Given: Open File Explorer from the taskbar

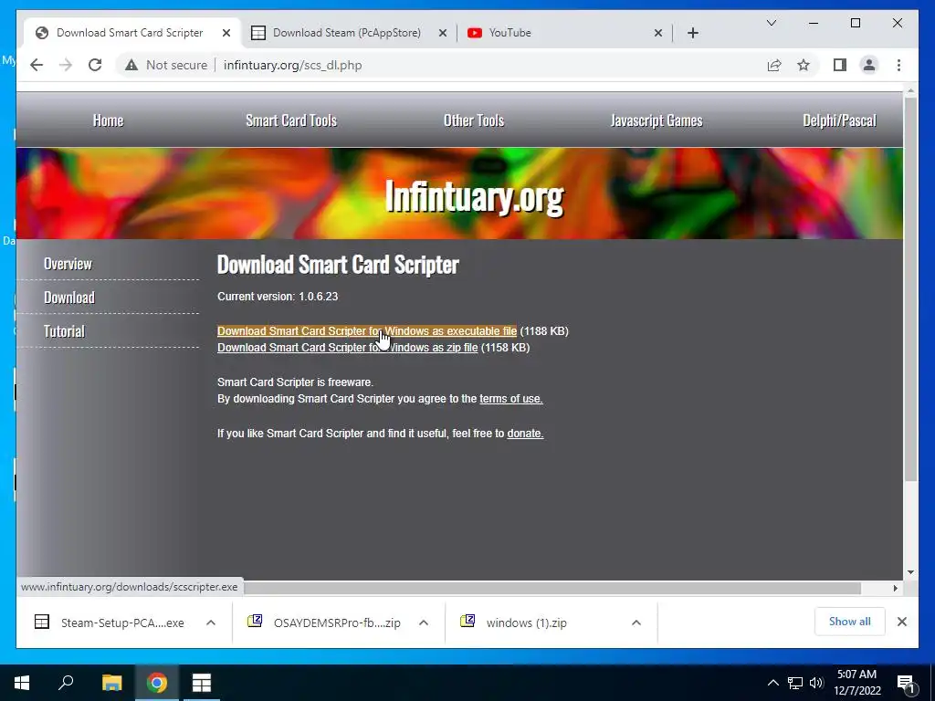Looking at the screenshot, I should coord(111,683).
